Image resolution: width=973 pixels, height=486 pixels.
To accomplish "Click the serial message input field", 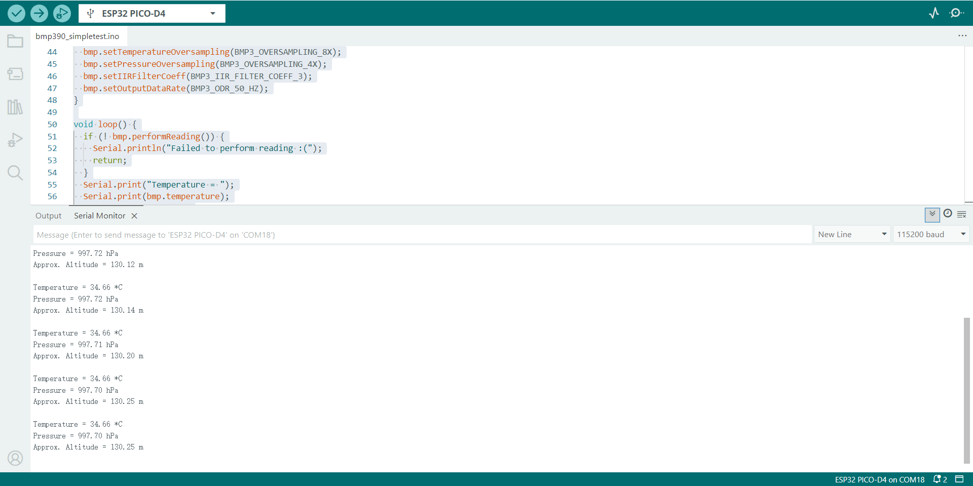I will pos(422,235).
